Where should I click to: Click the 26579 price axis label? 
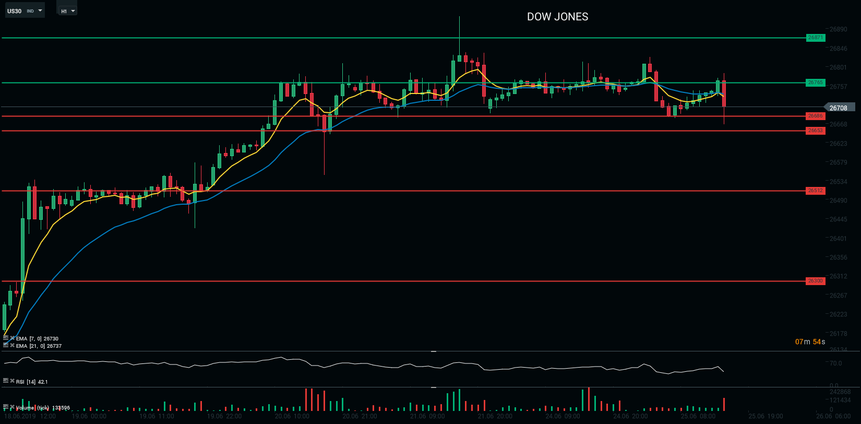(839, 162)
